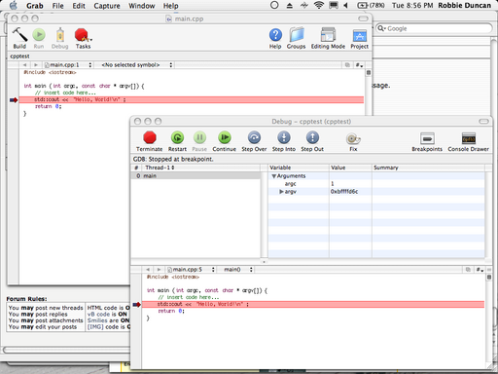Click the Tasks stop-sign icon

(x=81, y=35)
